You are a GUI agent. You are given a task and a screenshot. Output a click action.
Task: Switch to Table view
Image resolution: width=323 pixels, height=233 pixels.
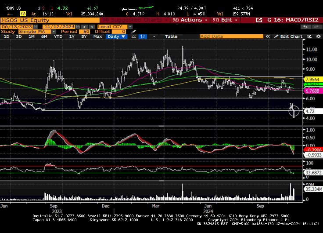point(171,36)
